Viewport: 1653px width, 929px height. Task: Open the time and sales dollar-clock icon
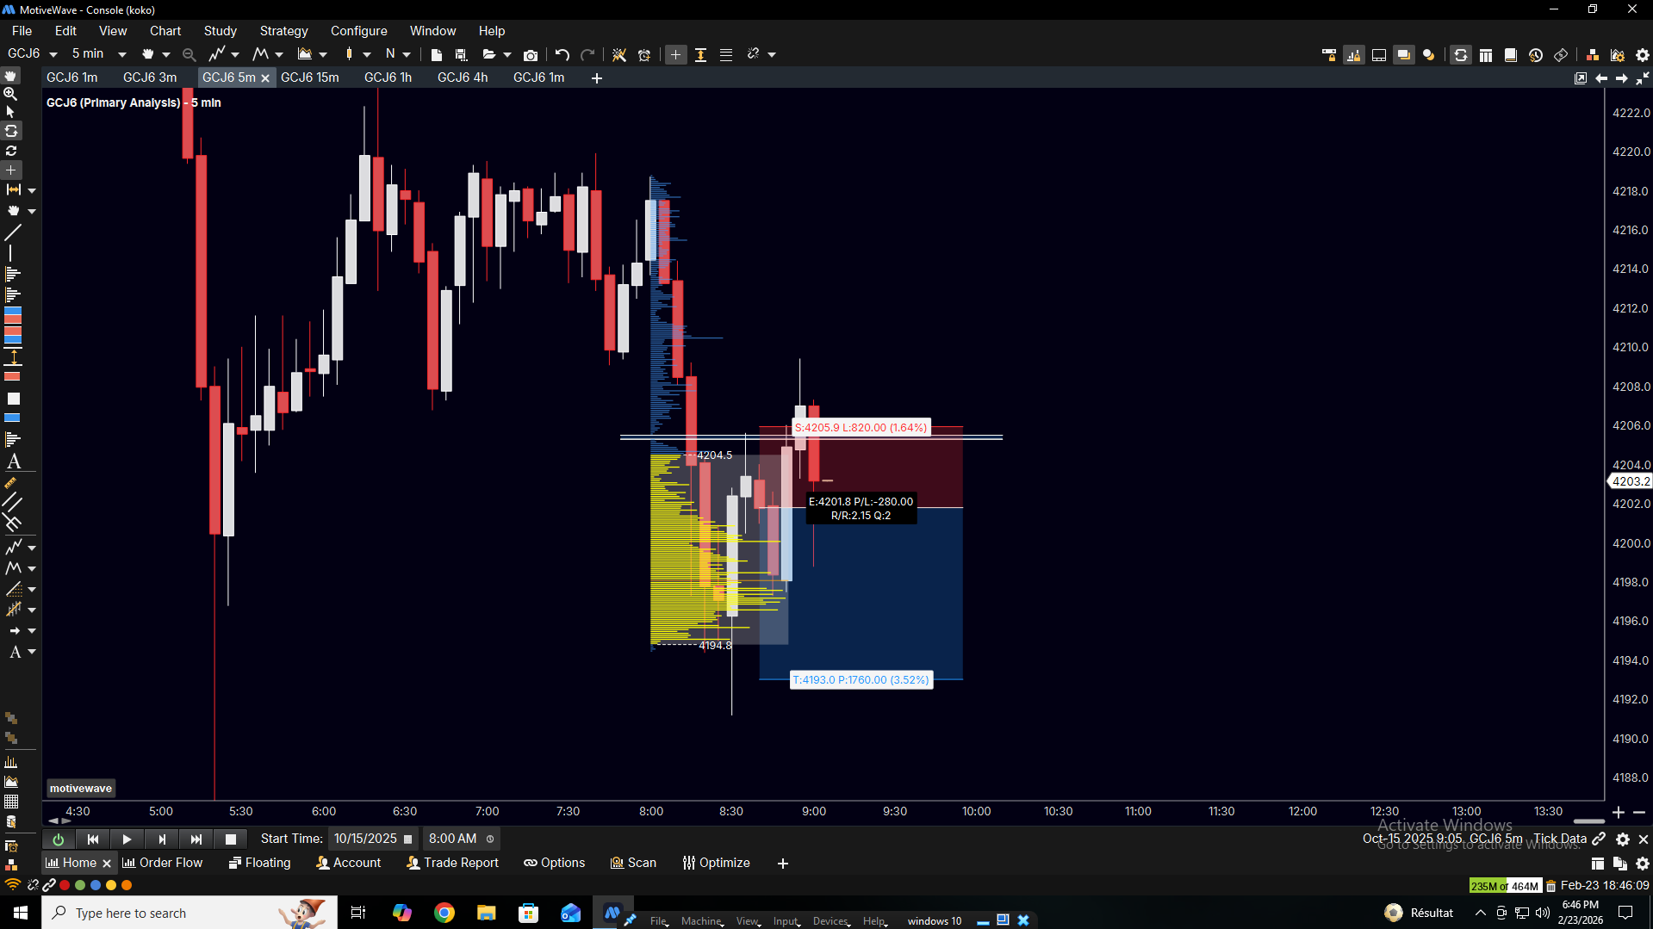pos(1536,54)
